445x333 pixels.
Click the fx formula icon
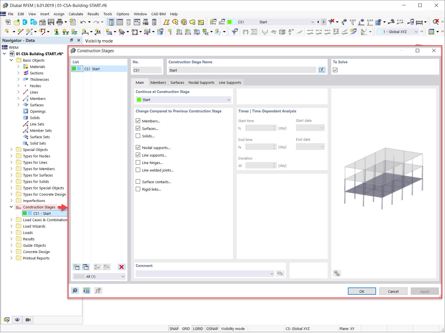point(98,291)
